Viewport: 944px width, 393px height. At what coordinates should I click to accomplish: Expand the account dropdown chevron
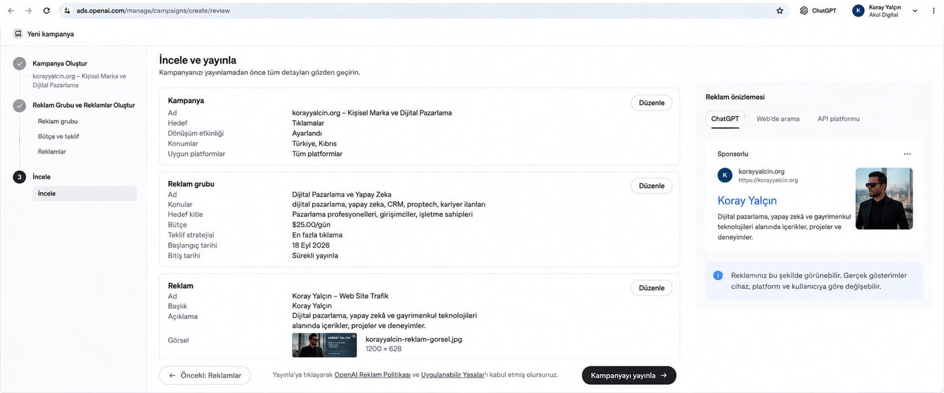click(x=915, y=11)
